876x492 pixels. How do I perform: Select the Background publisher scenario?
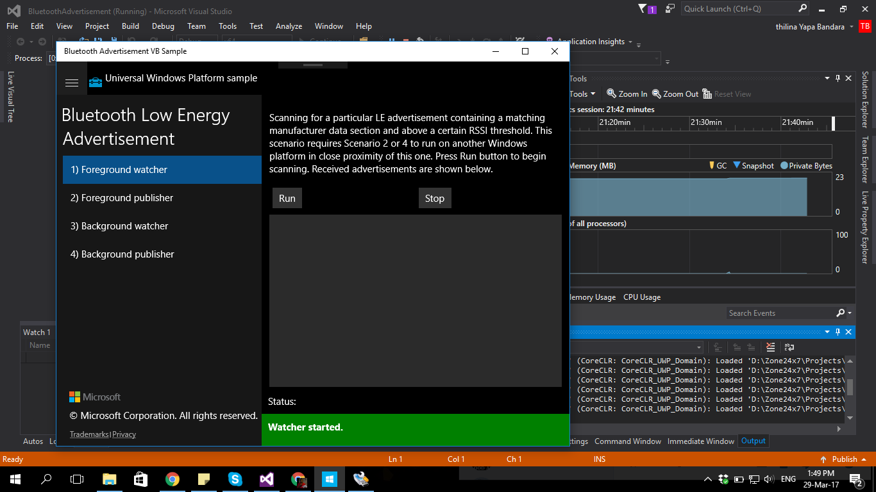[162, 254]
